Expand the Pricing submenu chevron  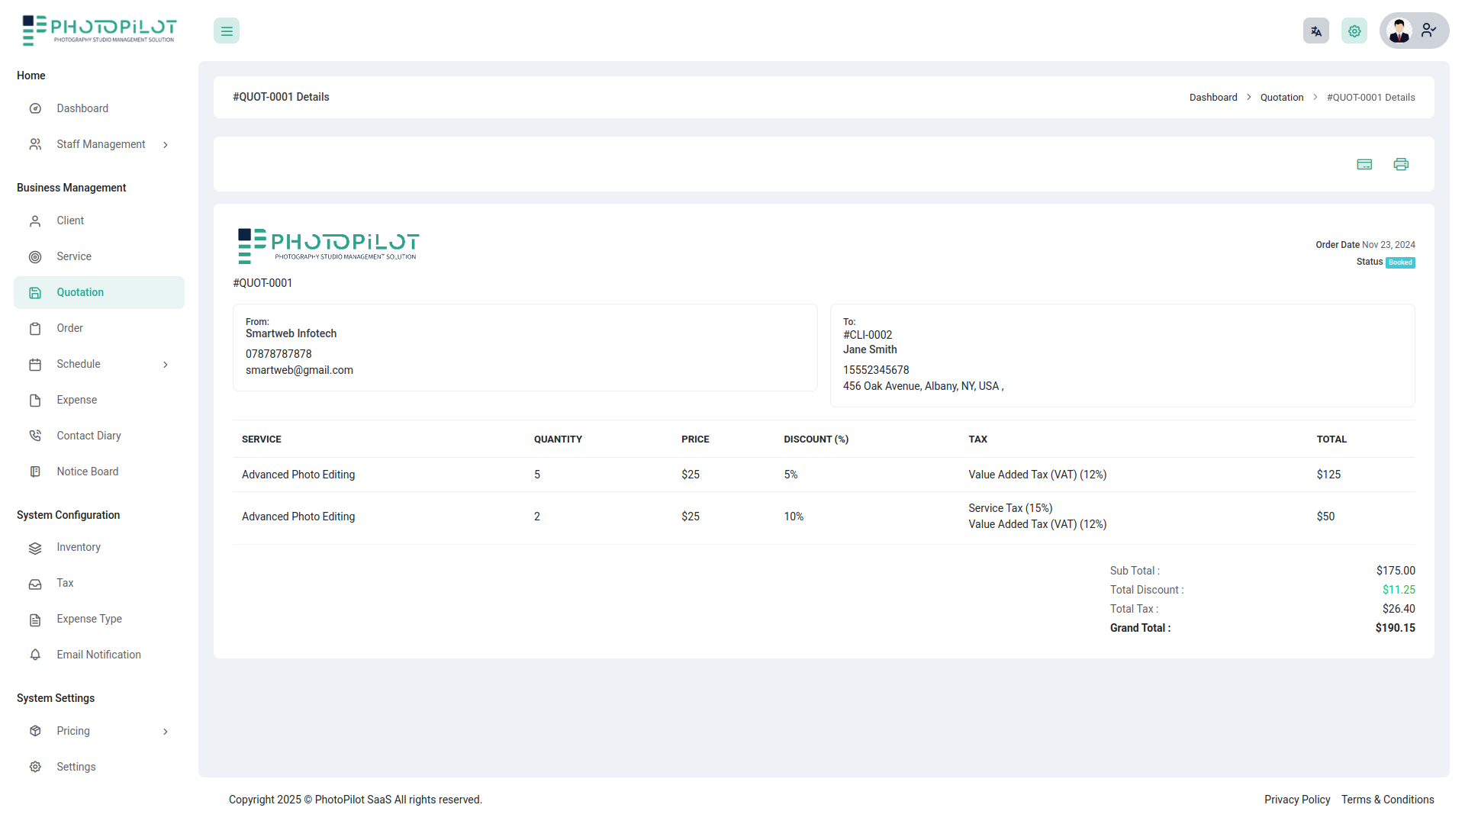pos(166,732)
